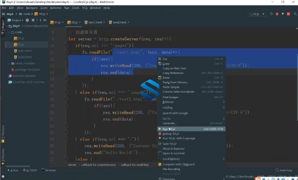Image resolution: width=298 pixels, height=180 pixels.
Task: Expand the Refactor submenu arrow
Action: pos(223,102)
